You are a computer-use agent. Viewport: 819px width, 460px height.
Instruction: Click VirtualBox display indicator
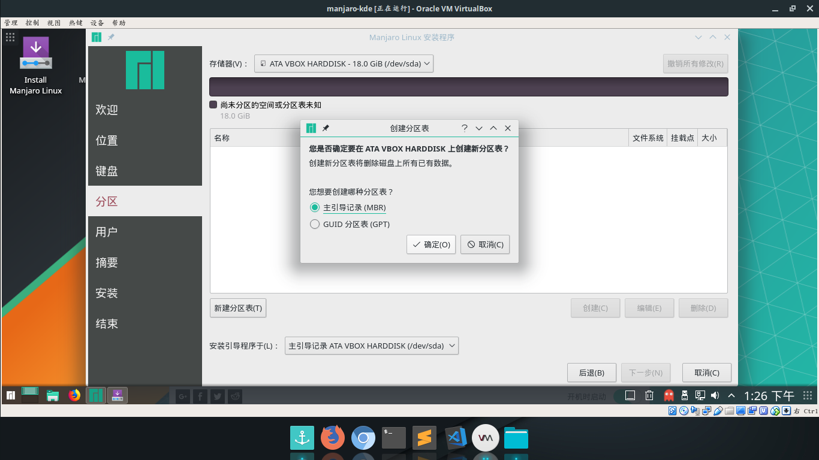740,411
